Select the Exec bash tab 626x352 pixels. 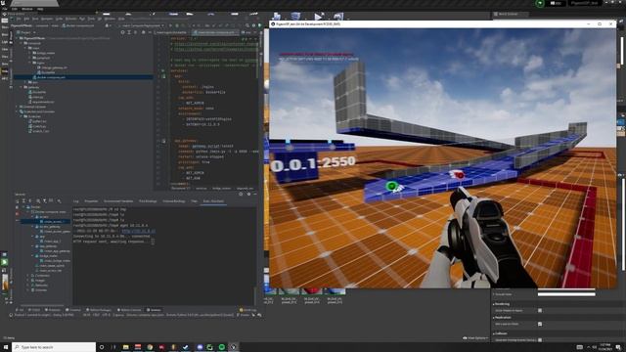(213, 201)
